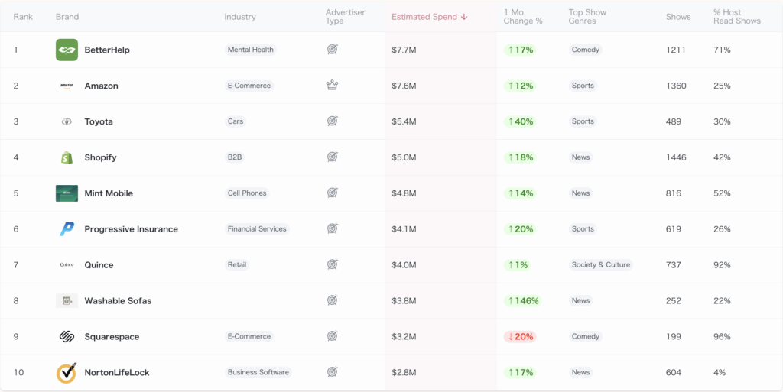Click the Shows column header
This screenshot has height=392, width=783.
pyautogui.click(x=678, y=17)
